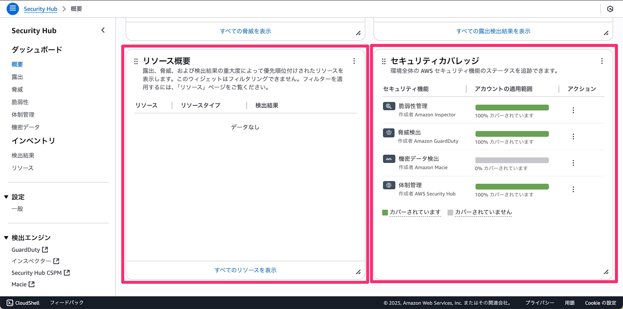Click resize handle of exposure findings widget
Screen dimensions: 623x309
[x=606, y=33]
